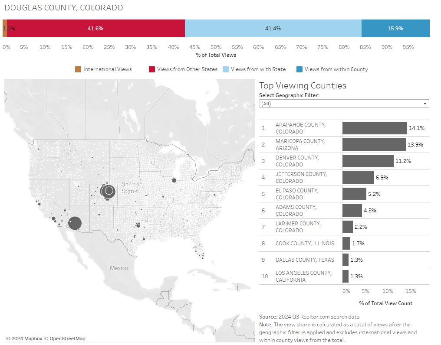The height and width of the screenshot is (345, 441).
Task: Click the Denver County 11.2% bar
Action: point(368,161)
